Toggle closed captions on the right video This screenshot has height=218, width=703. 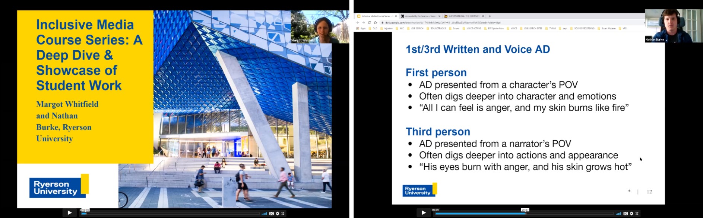[x=626, y=214]
